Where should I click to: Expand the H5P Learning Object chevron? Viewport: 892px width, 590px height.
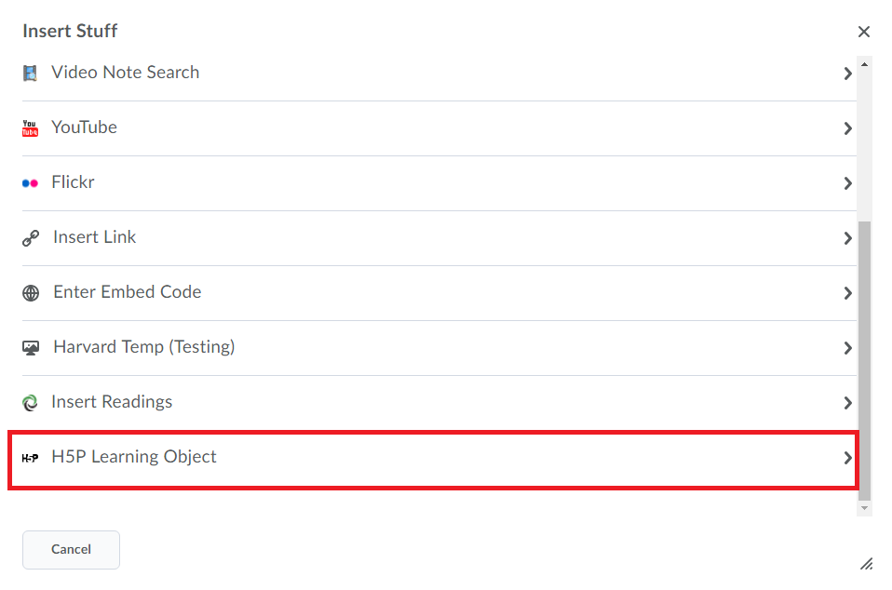click(847, 458)
